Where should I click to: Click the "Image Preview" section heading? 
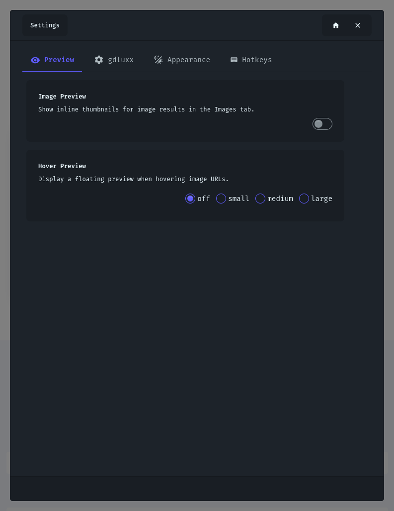pyautogui.click(x=62, y=97)
